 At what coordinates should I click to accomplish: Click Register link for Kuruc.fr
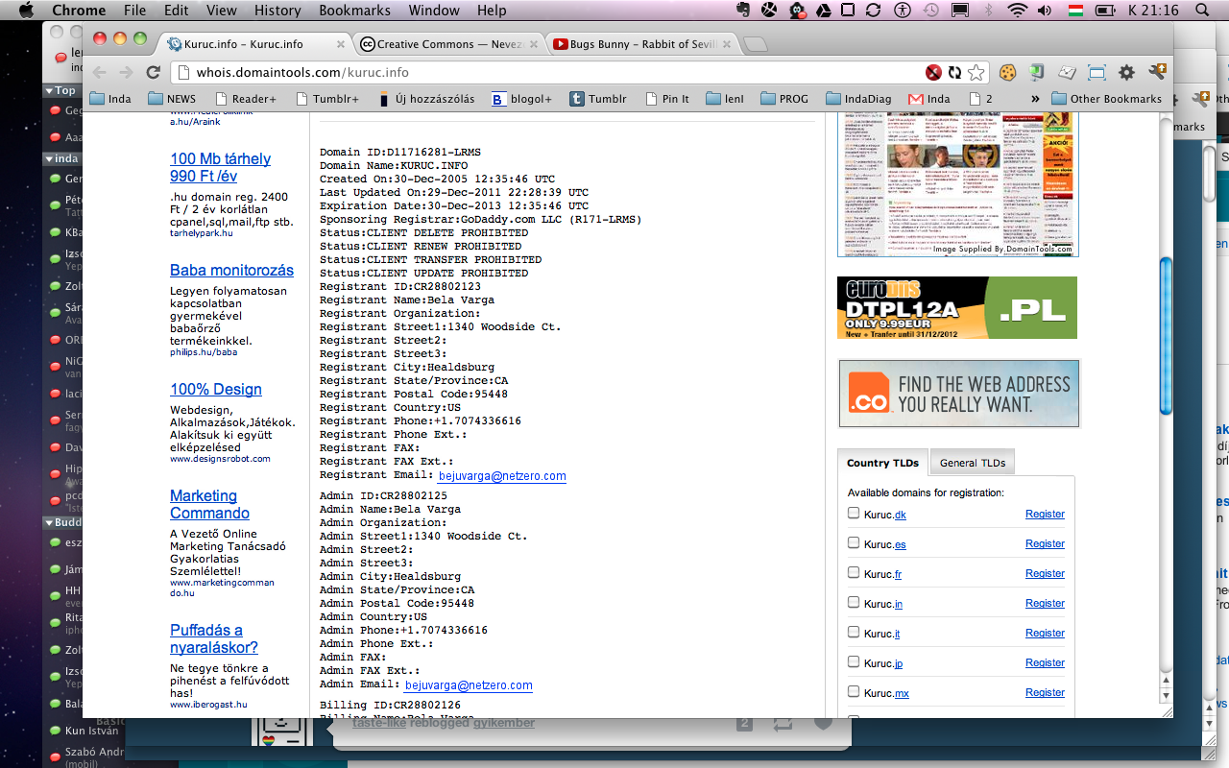tap(1045, 573)
